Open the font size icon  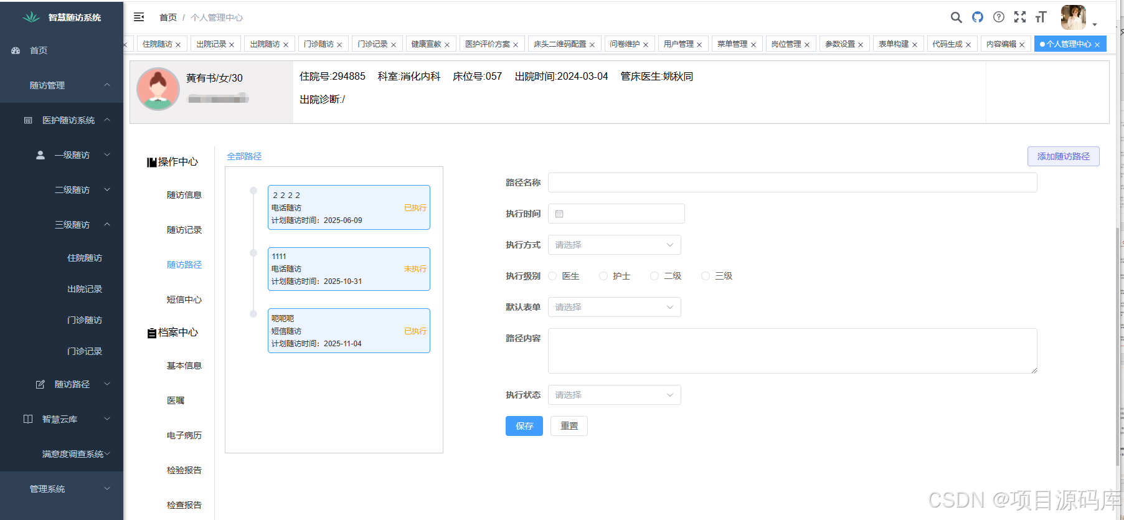(x=1041, y=17)
